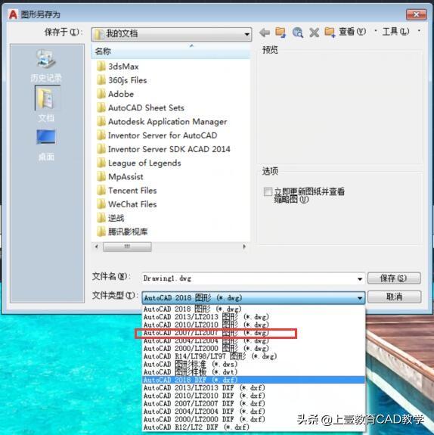Select the 360js Files folder

click(x=122, y=80)
